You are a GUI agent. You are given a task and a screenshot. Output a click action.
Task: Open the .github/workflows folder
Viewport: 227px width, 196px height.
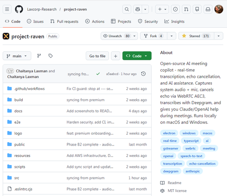tap(30, 89)
